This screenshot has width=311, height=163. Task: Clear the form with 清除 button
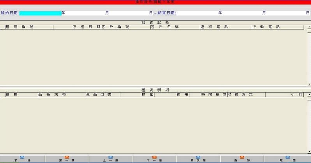242,159
